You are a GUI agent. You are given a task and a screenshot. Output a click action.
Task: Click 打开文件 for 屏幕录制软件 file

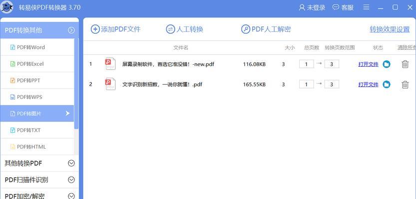(x=368, y=64)
